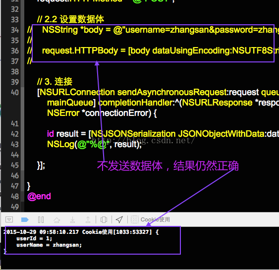Viewport: 279px width, 270px height.
Task: Set breakpoint on line number 36
Action: (x=15, y=51)
